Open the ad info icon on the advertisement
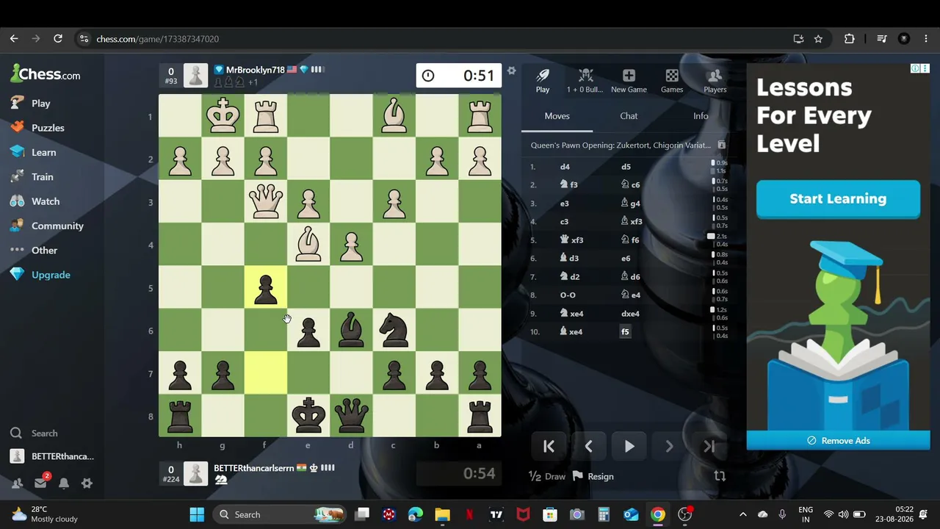This screenshot has height=529, width=940. coord(915,68)
